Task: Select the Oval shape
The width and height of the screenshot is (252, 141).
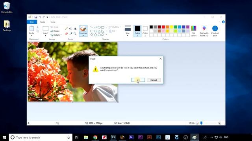Action: (x=99, y=27)
